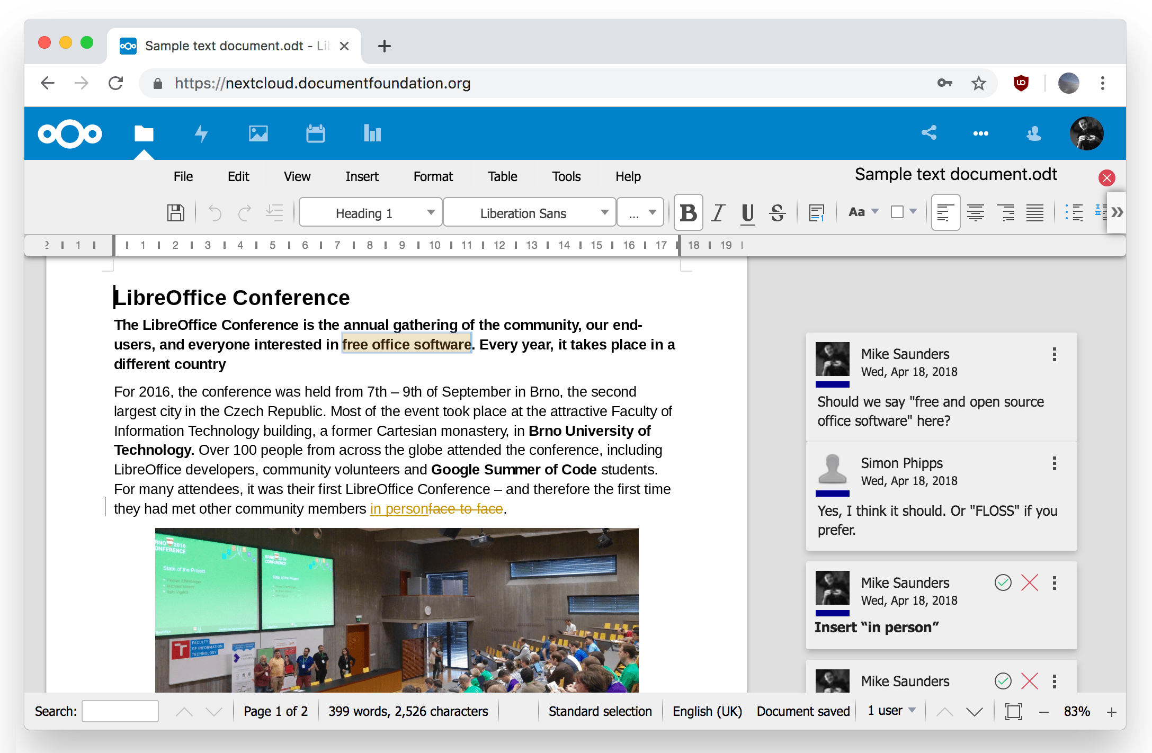The image size is (1152, 753).
Task: Open the highlight color swatch dropdown
Action: pyautogui.click(x=913, y=212)
